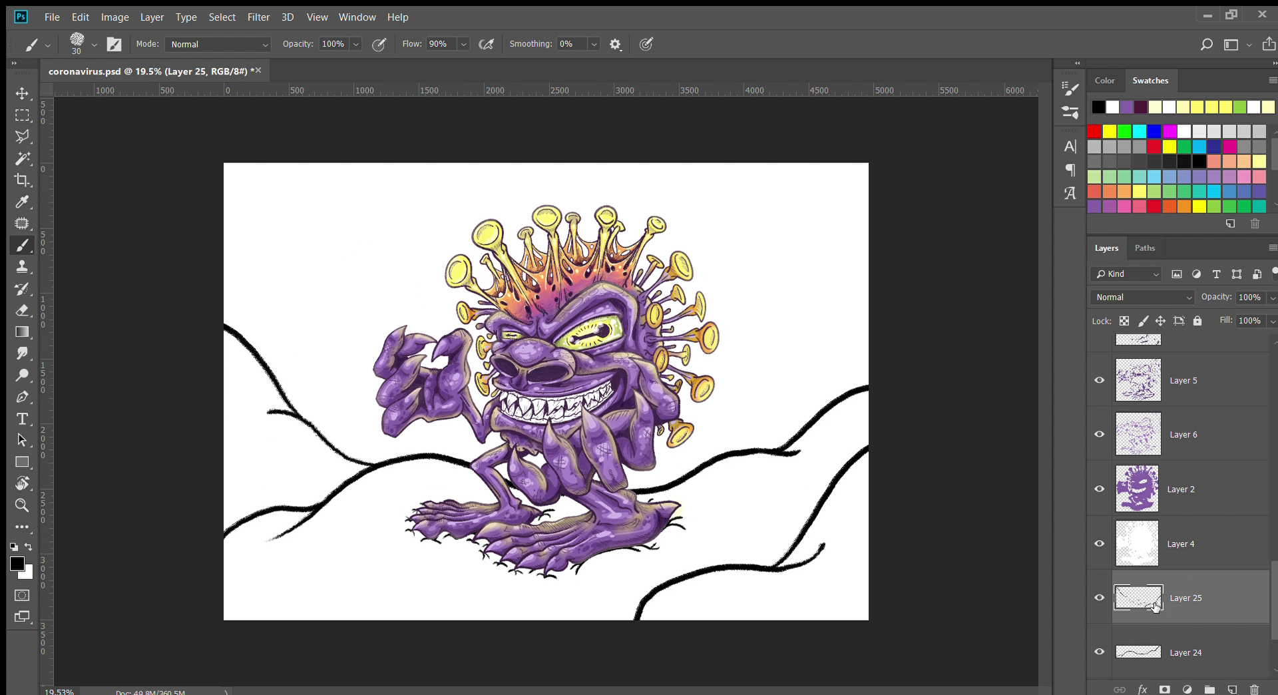Select the Brush tool in the toolbar
This screenshot has height=695, width=1278.
pyautogui.click(x=22, y=245)
